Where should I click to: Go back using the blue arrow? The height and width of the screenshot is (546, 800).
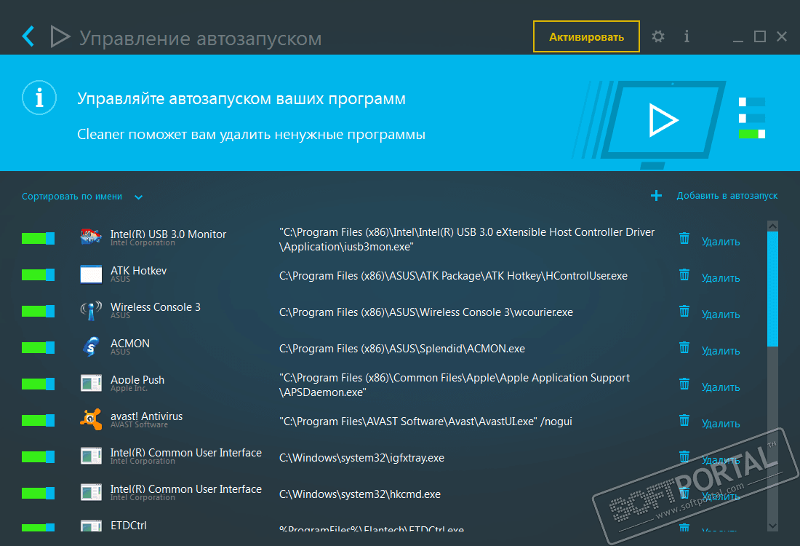[28, 36]
